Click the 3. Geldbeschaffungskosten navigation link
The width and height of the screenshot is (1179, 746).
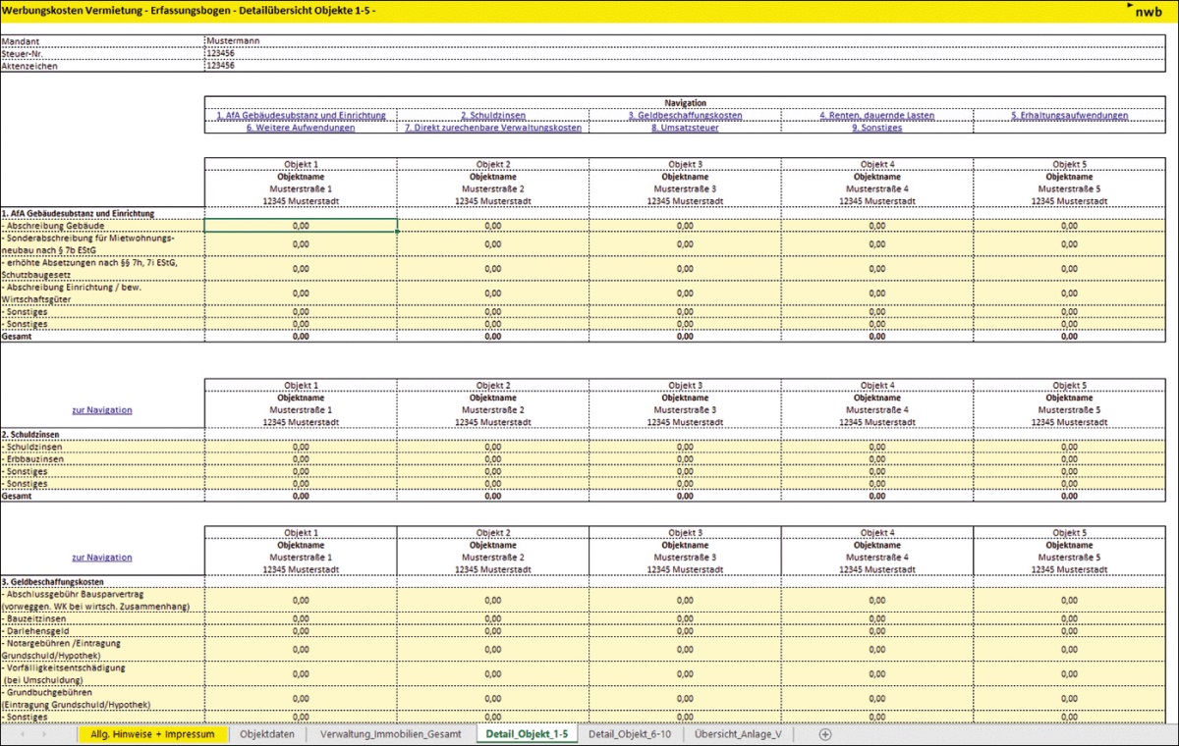(685, 115)
